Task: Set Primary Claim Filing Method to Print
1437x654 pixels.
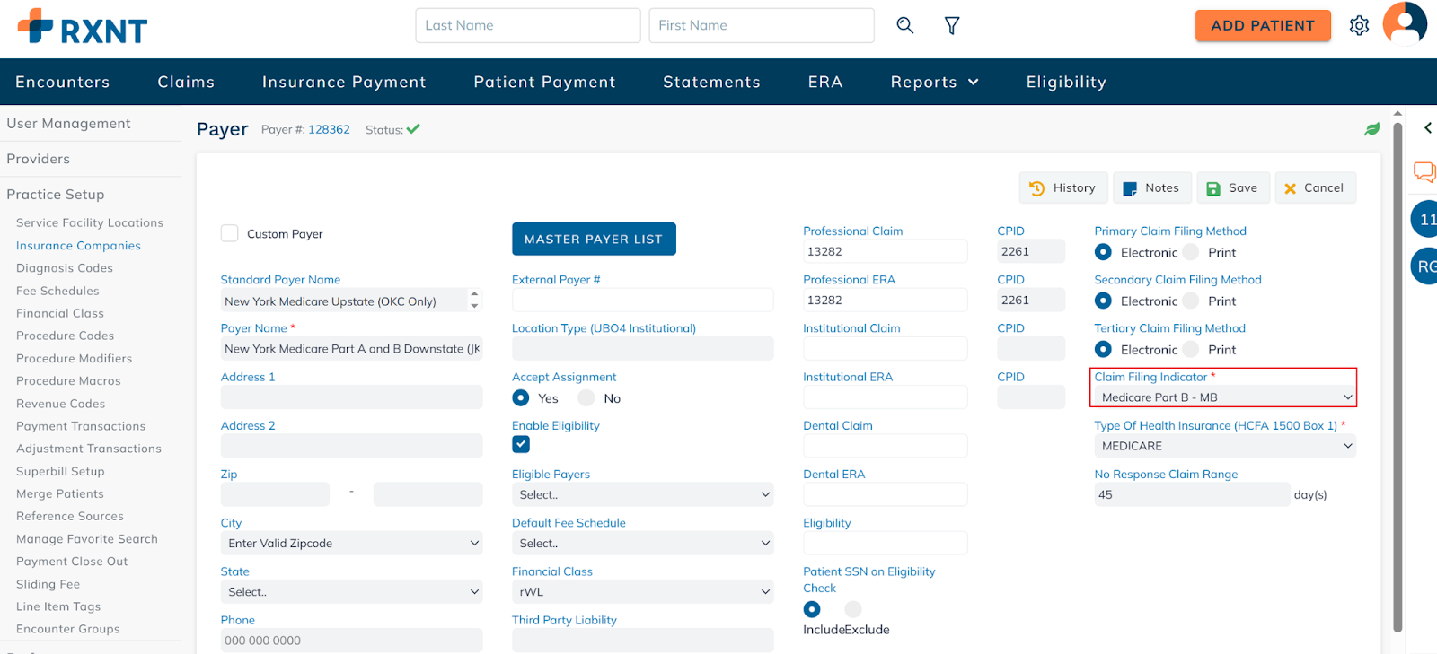Action: point(1191,253)
